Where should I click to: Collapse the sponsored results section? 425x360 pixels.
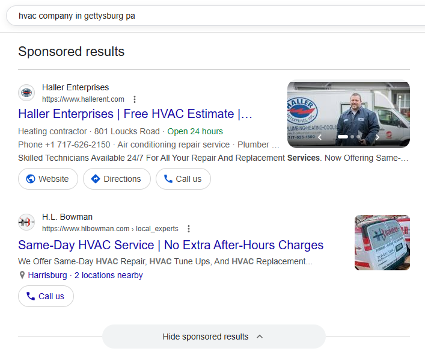tap(213, 337)
